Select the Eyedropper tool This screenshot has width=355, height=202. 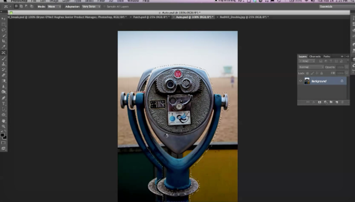tap(3, 47)
